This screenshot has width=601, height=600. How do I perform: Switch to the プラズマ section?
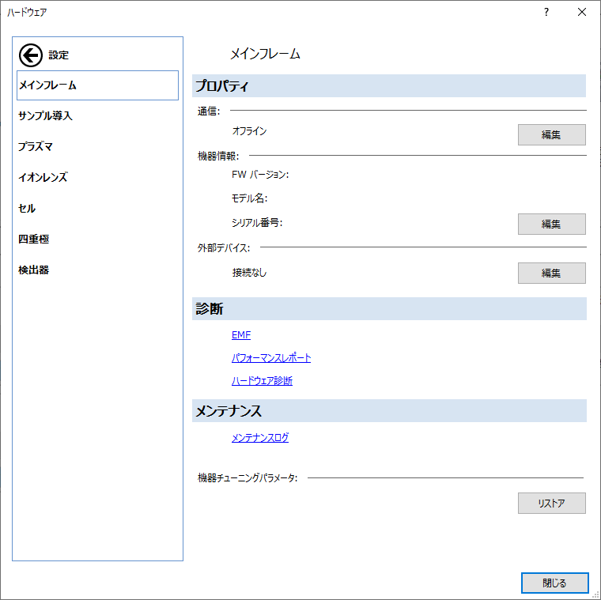point(36,146)
